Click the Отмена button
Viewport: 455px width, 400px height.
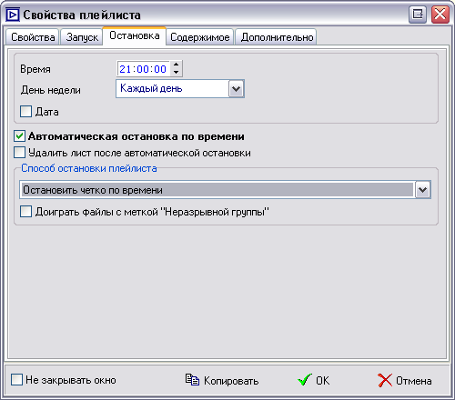(x=405, y=380)
